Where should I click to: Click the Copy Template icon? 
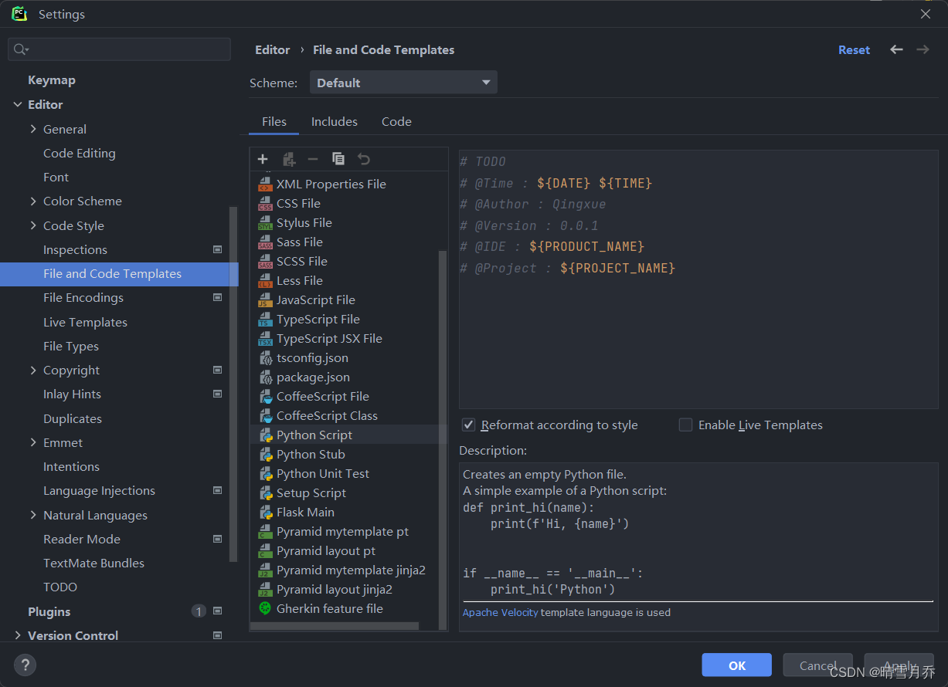pyautogui.click(x=338, y=158)
